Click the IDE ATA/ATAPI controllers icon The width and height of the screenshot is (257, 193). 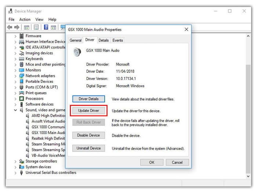coord(22,47)
